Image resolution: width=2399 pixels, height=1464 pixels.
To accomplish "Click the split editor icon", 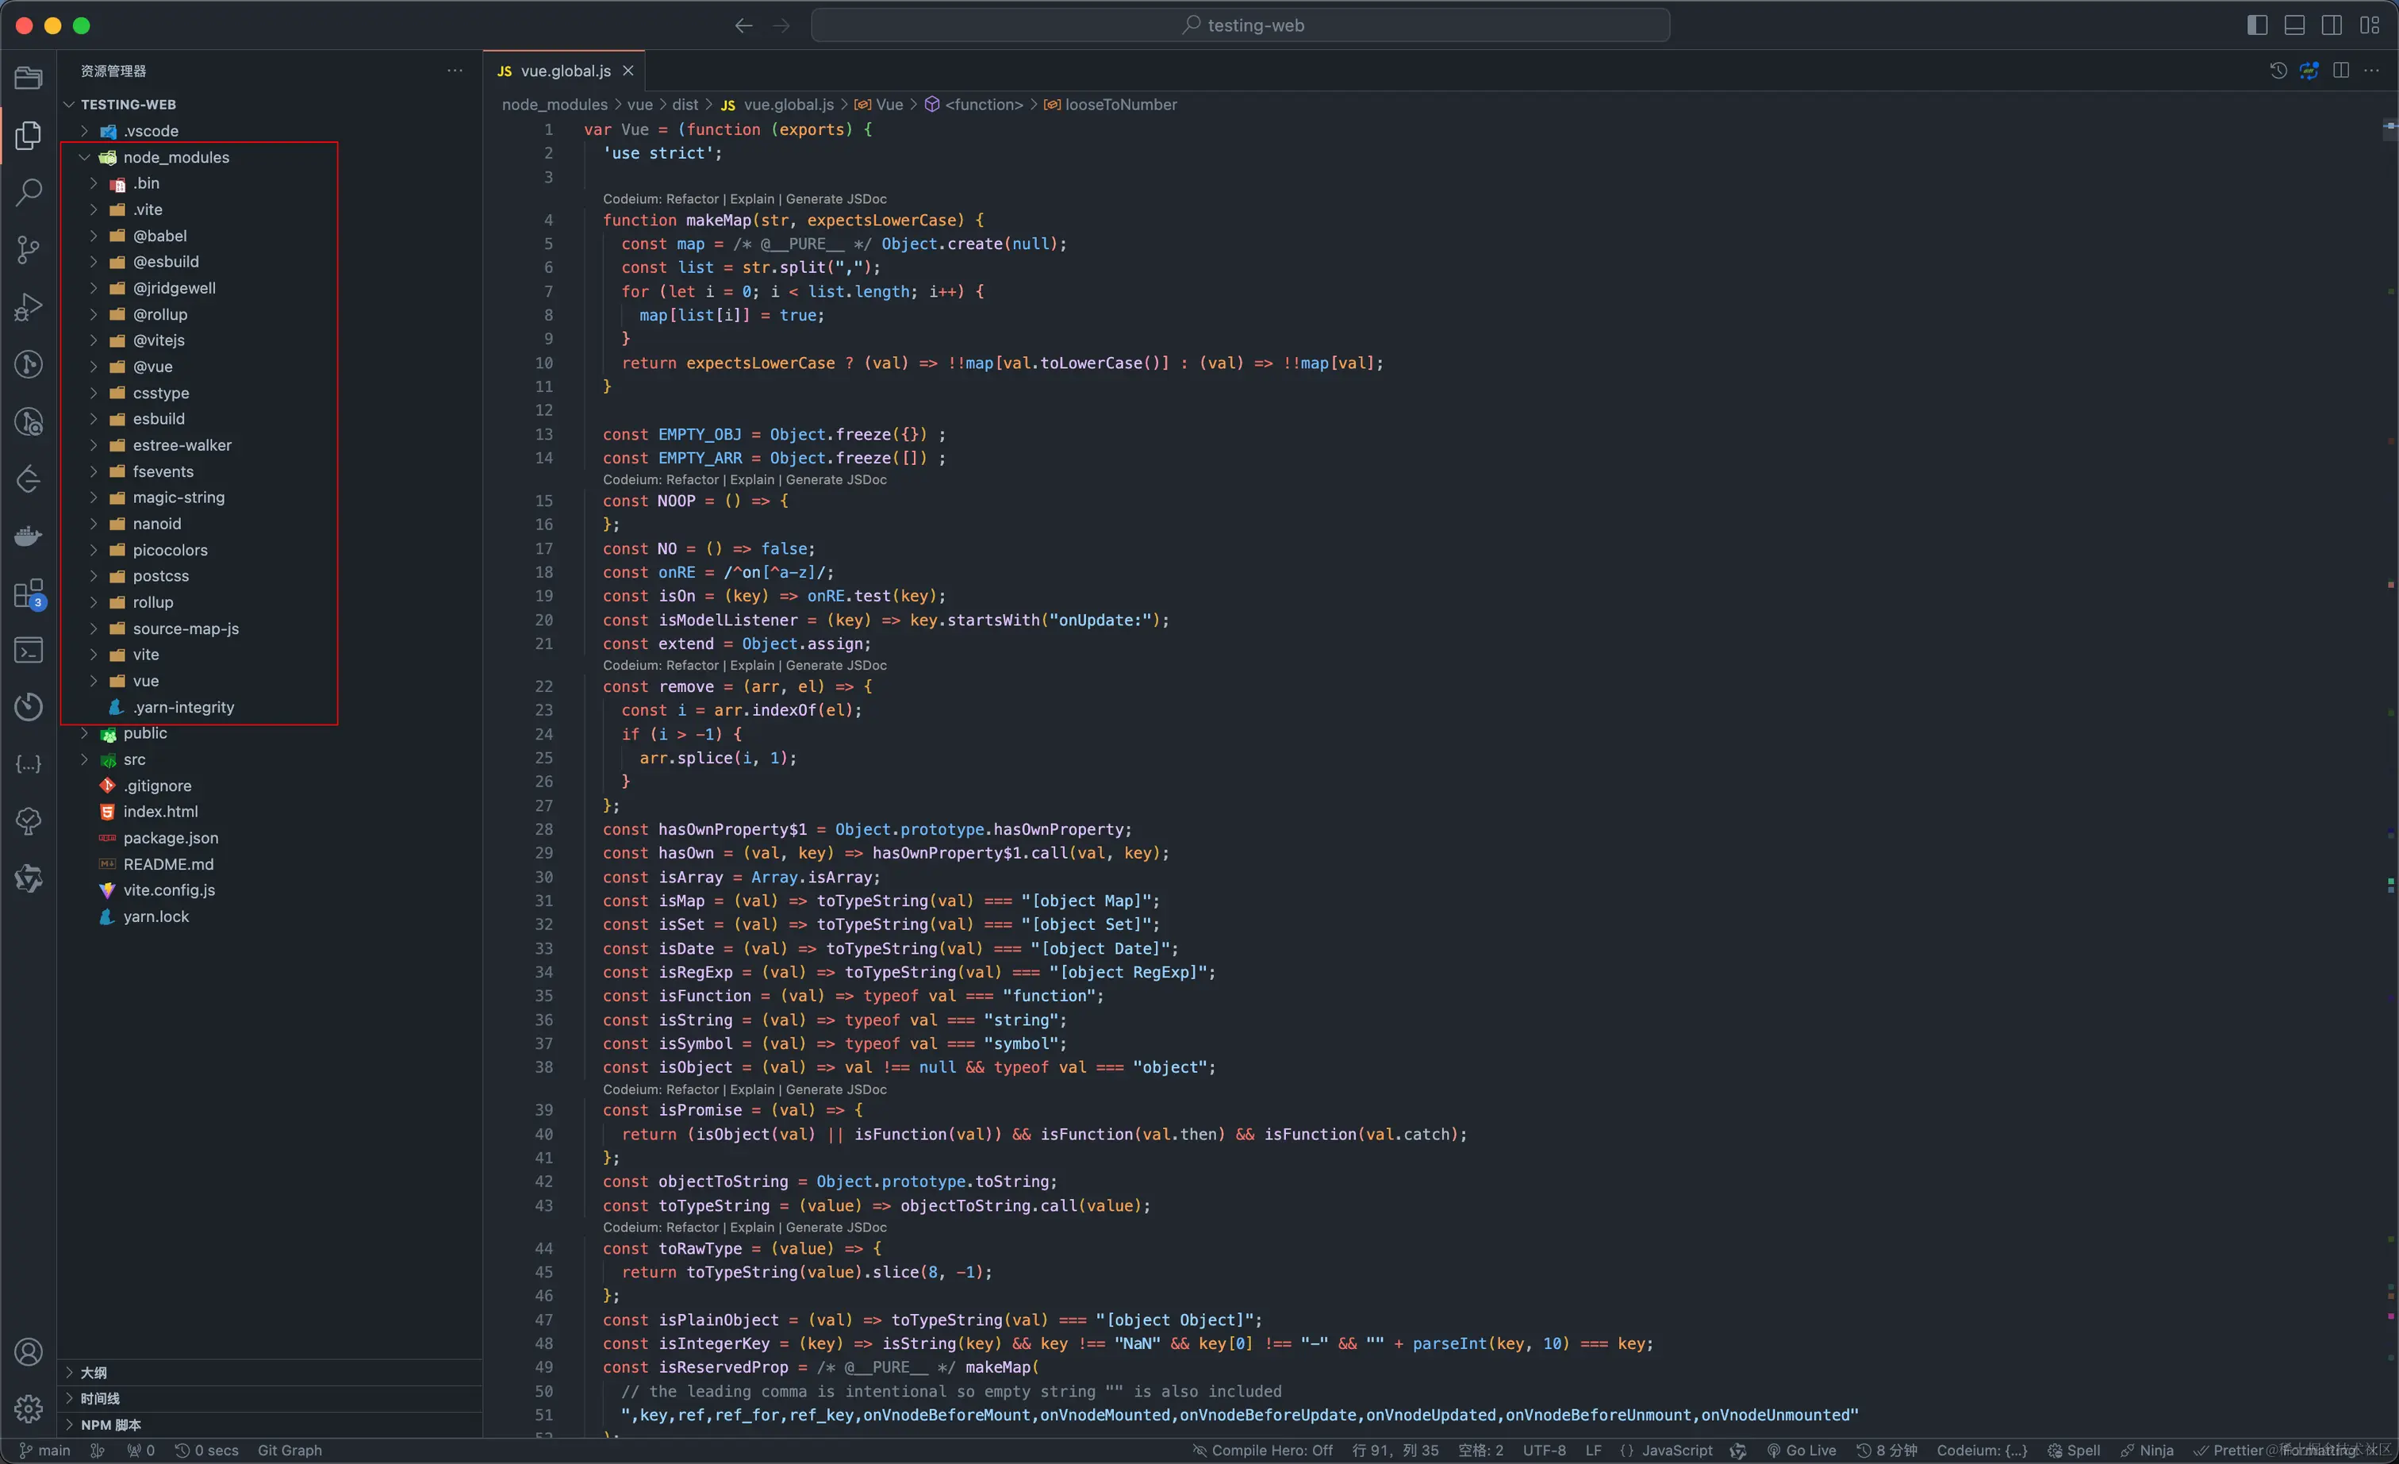I will (2340, 70).
